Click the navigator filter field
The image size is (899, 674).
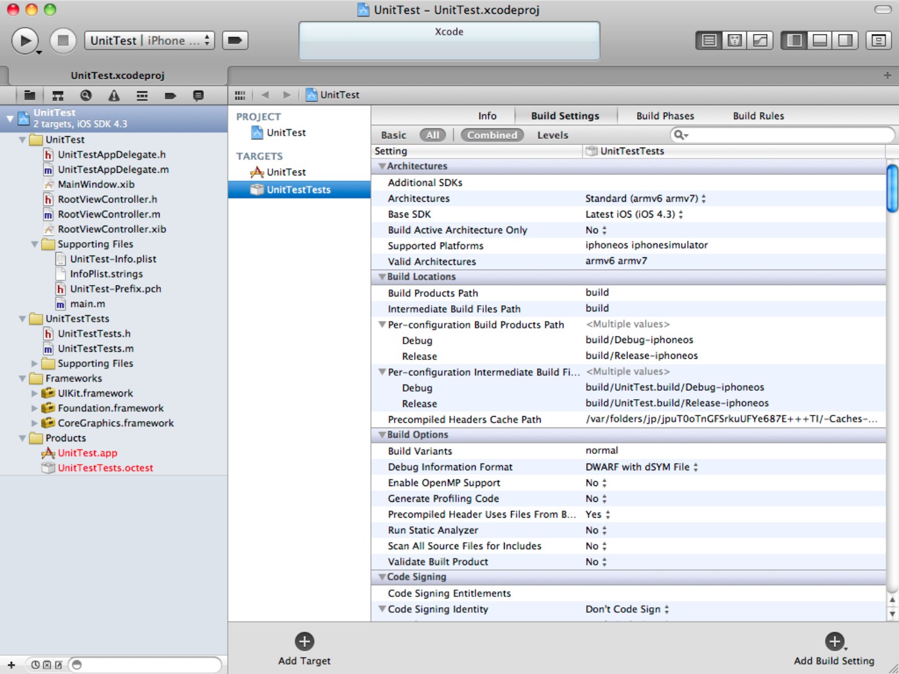pos(145,665)
